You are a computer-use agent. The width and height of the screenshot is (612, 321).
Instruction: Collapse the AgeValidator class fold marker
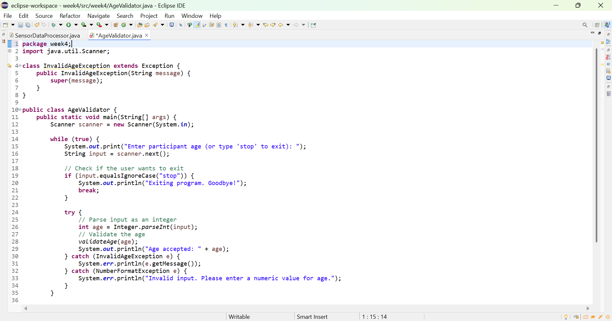(x=20, y=110)
